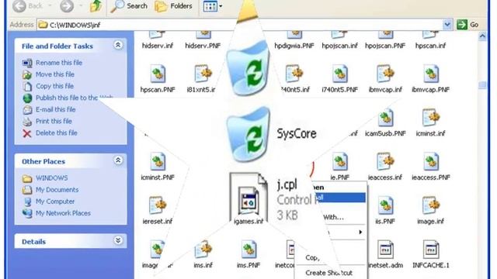Viewport: 497px width, 279px height.
Task: Open the Search pane
Action: pos(129,6)
